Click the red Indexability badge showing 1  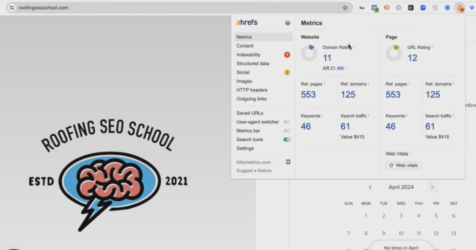pos(287,55)
